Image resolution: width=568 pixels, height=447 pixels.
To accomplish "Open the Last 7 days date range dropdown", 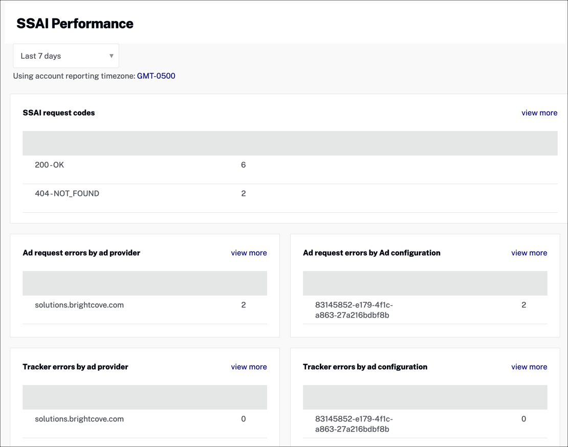I will (x=65, y=56).
